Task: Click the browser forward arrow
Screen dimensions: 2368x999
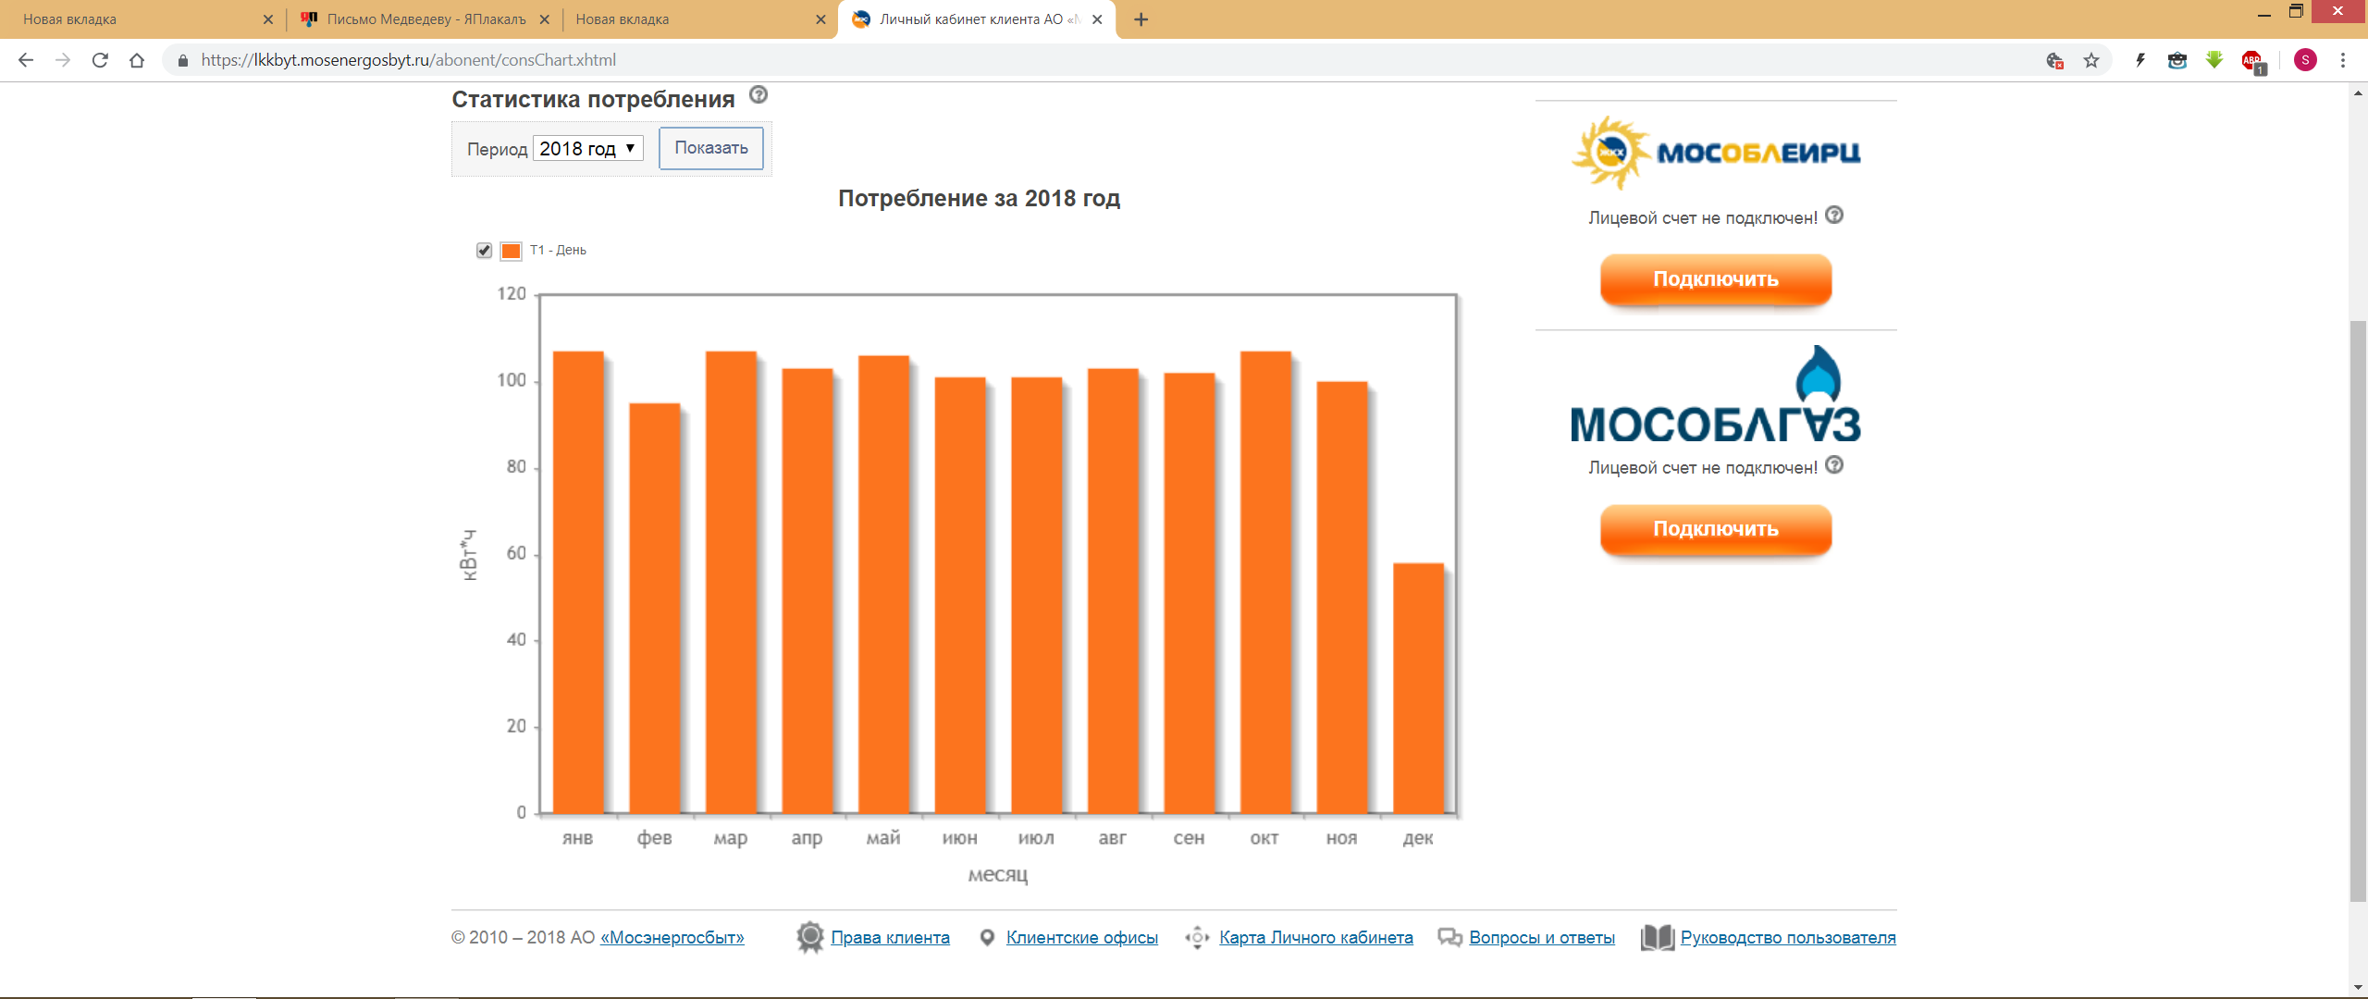Action: [x=63, y=60]
